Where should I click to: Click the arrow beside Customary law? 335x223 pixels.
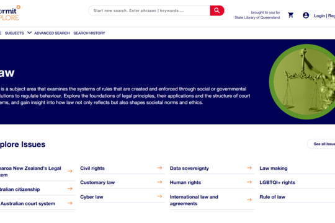159,182
